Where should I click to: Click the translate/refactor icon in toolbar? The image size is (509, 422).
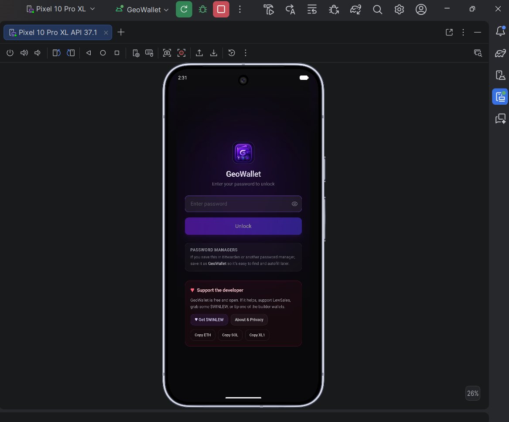click(290, 10)
